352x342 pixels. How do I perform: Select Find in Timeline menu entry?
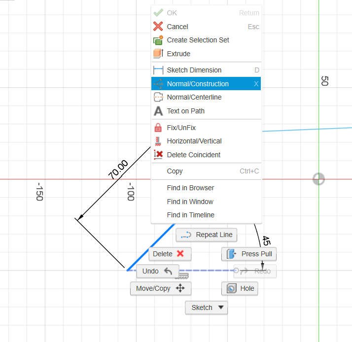point(206,215)
